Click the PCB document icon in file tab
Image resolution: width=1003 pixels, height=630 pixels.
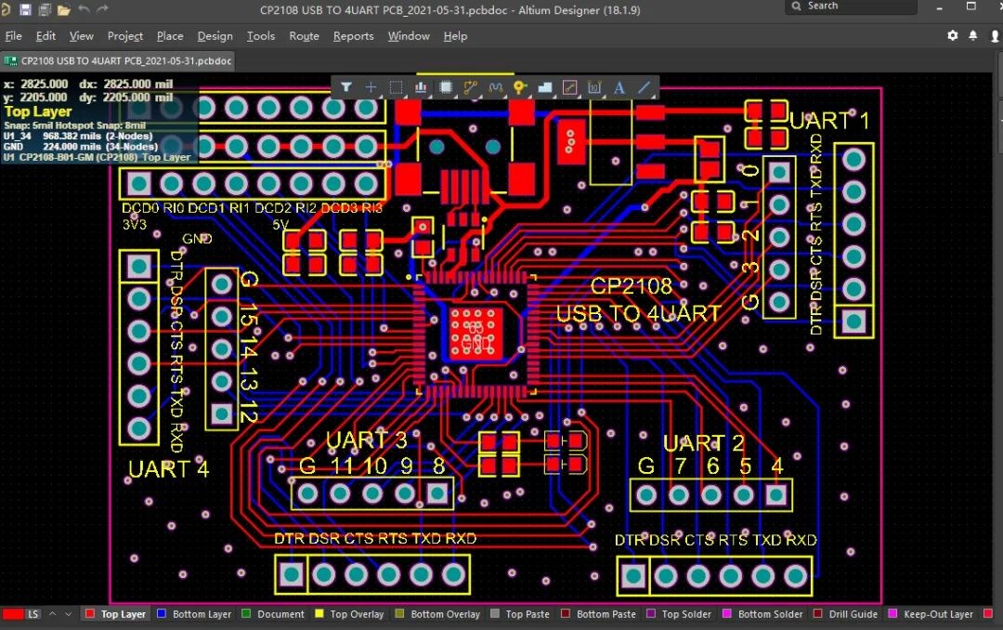pyautogui.click(x=10, y=60)
